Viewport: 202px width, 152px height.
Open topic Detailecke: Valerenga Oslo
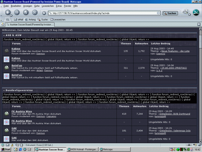(x=175, y=131)
